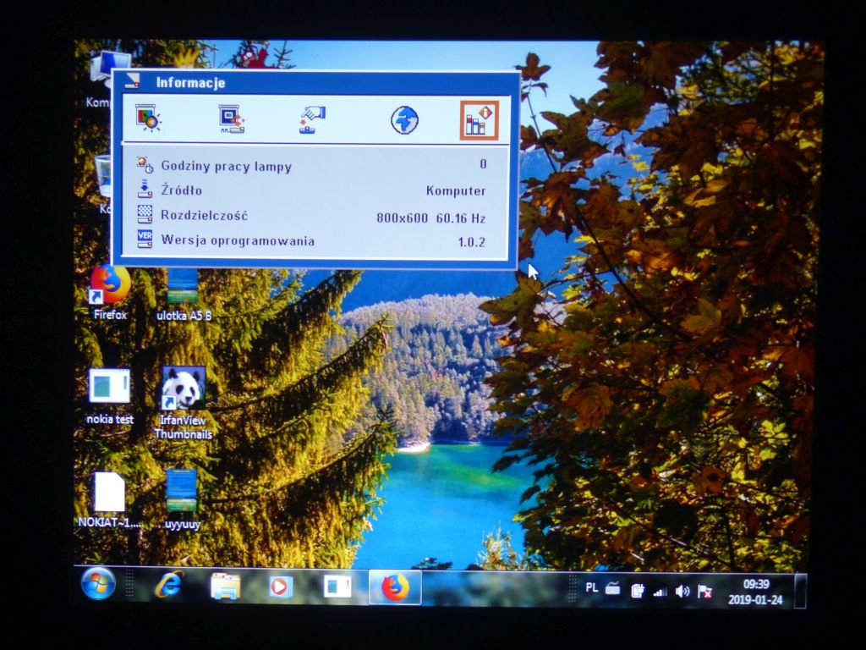Select the setup hand icon in Informacje menu
Viewport: 866px width, 650px height.
pos(313,118)
